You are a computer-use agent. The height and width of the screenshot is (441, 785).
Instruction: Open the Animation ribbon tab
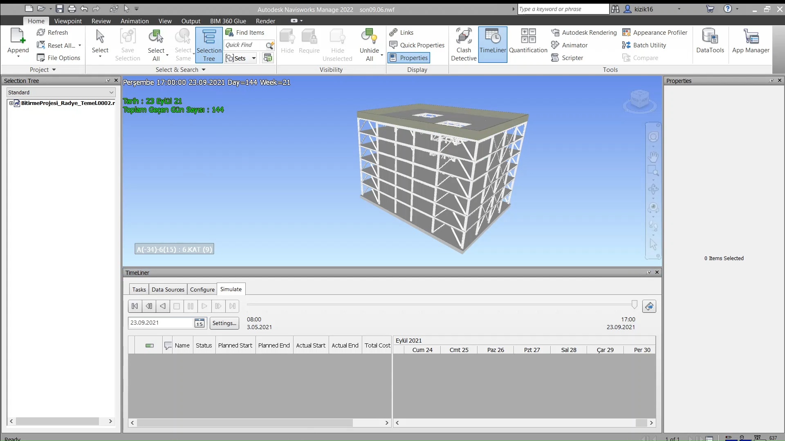pos(135,21)
